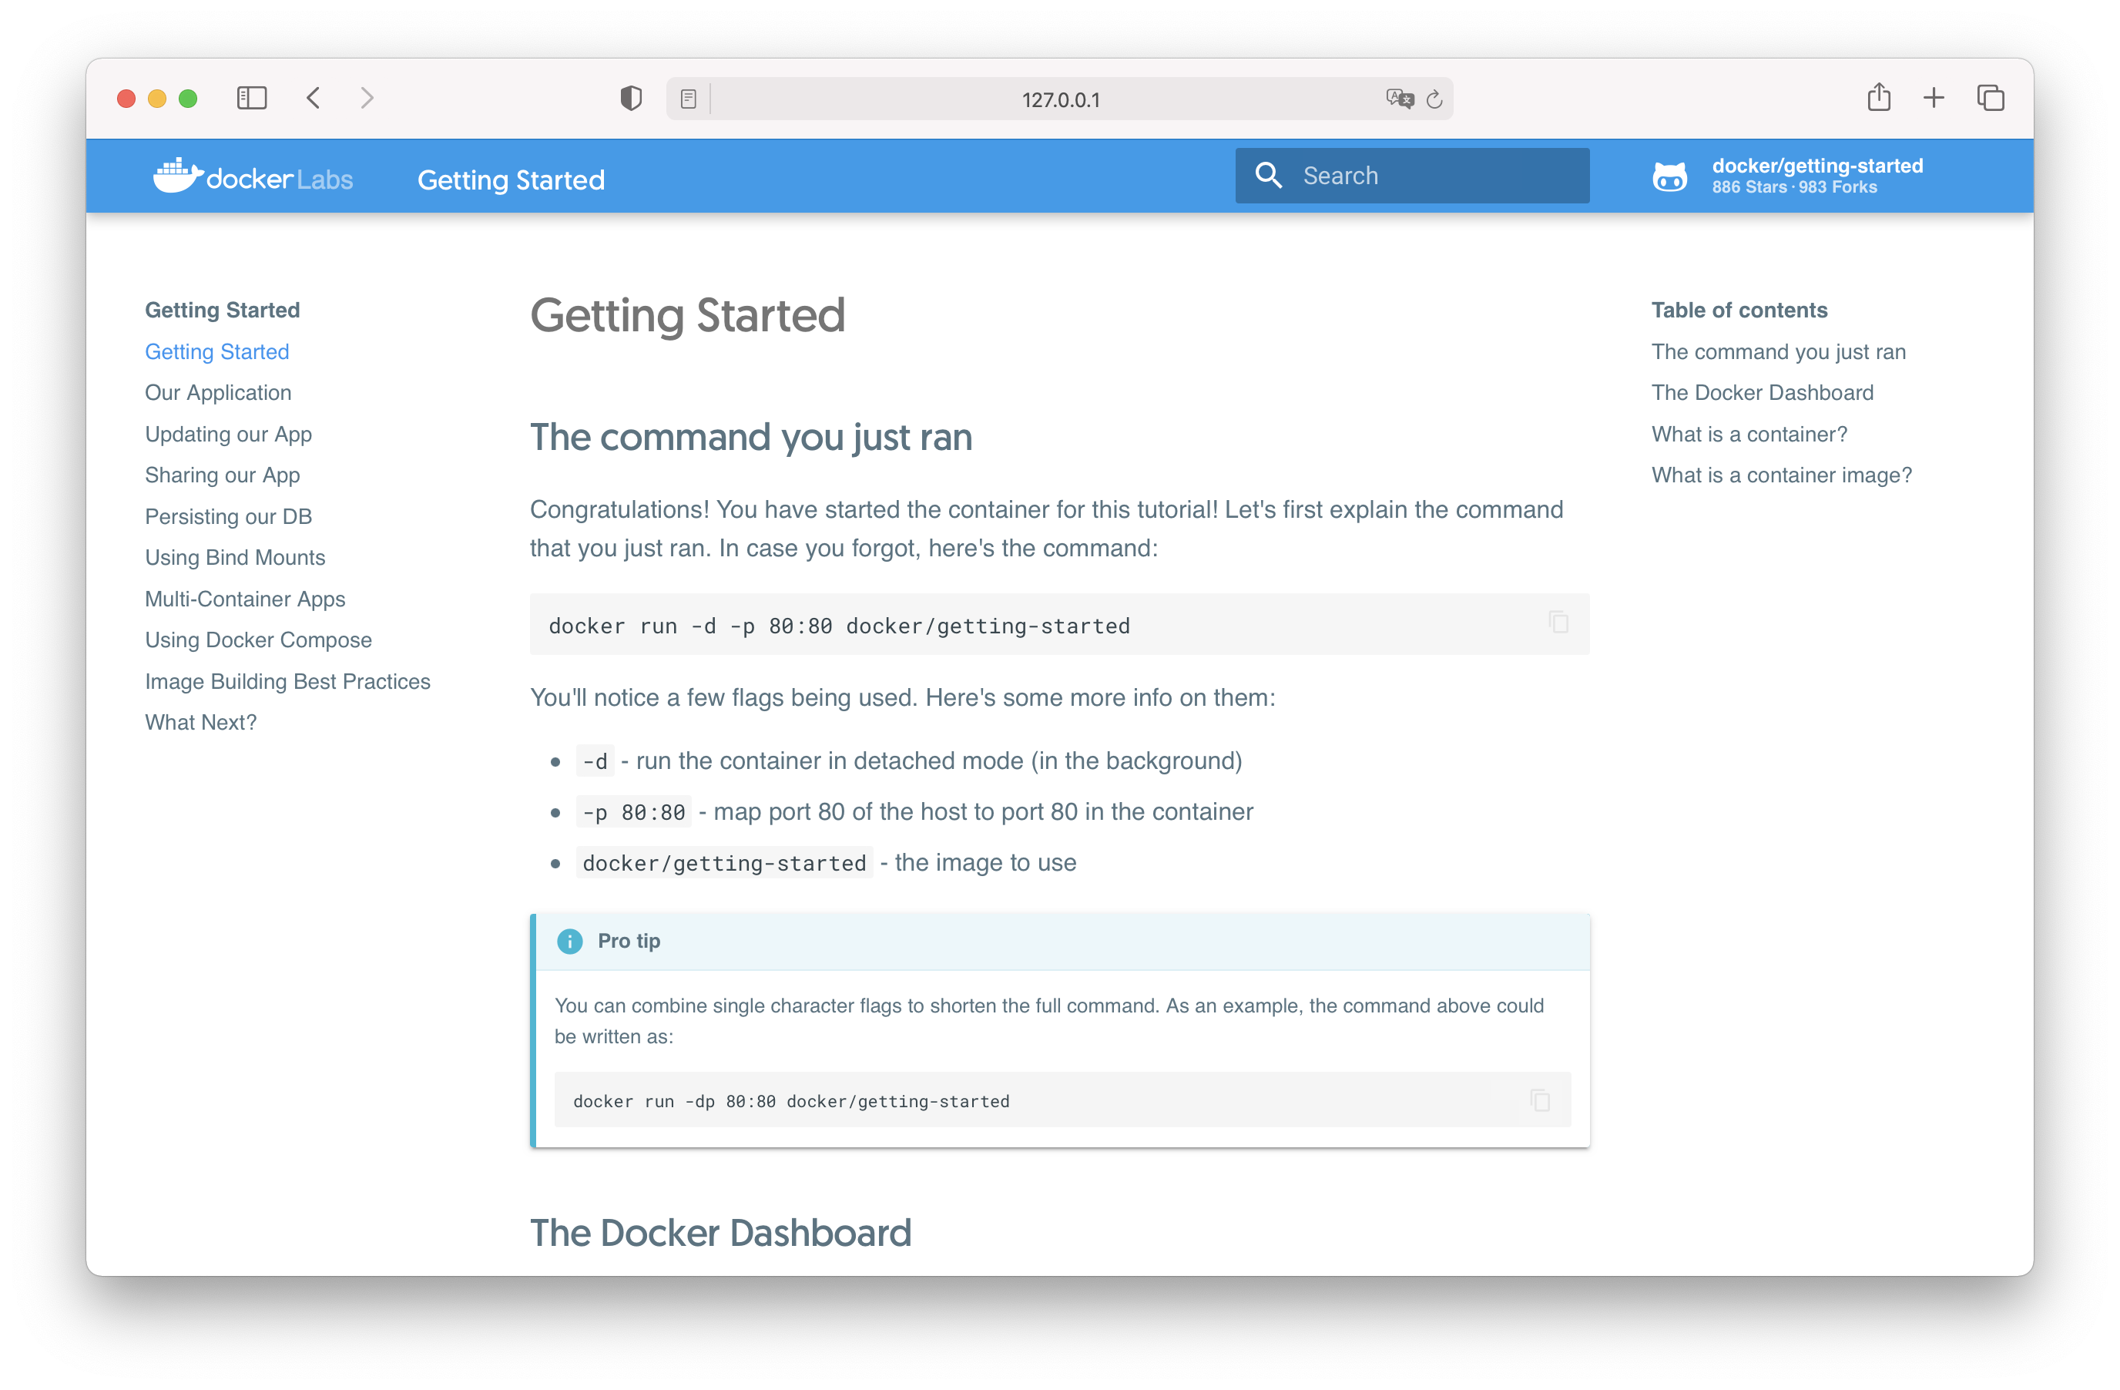Toggle the translation option in address bar

pyautogui.click(x=1398, y=98)
